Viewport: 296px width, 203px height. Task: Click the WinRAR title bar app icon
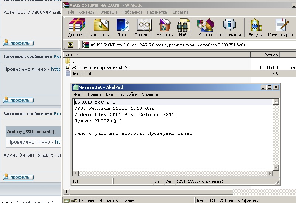[x=66, y=5]
